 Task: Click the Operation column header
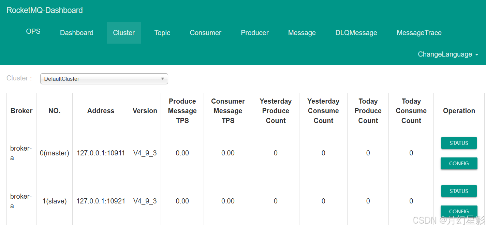[459, 111]
